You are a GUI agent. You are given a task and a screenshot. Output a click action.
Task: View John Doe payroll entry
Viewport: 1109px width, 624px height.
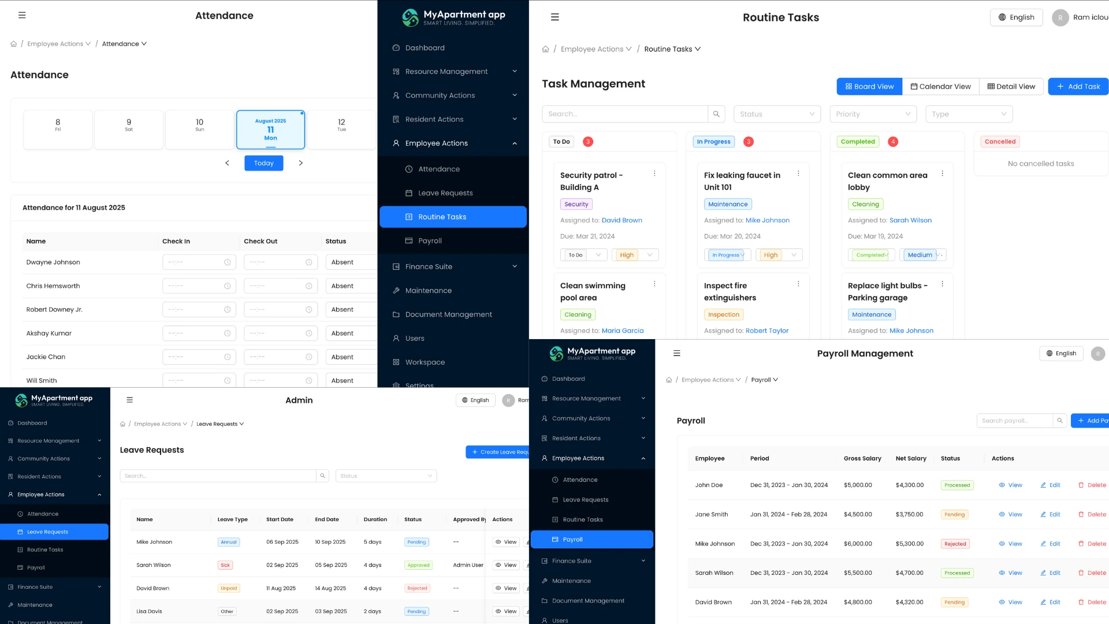1010,485
